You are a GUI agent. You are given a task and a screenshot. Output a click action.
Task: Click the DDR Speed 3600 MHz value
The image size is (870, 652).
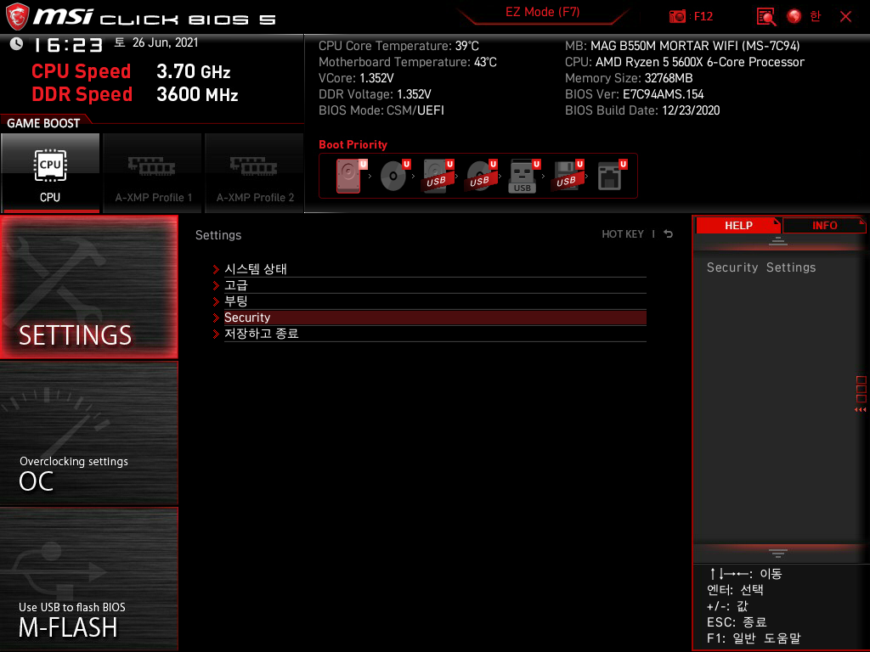coord(197,94)
